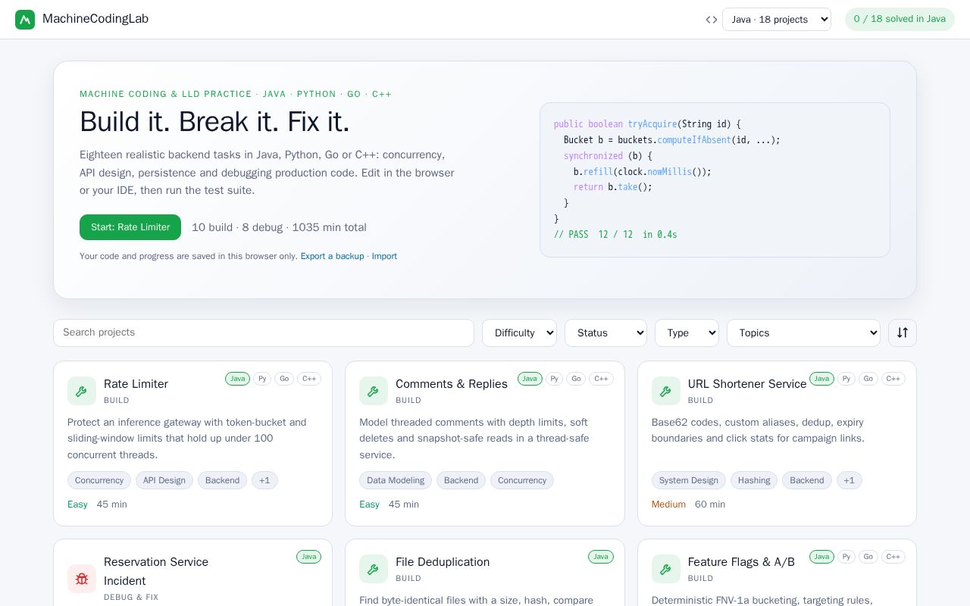Expand the +1 tag on URL Shortener card

[x=850, y=480]
